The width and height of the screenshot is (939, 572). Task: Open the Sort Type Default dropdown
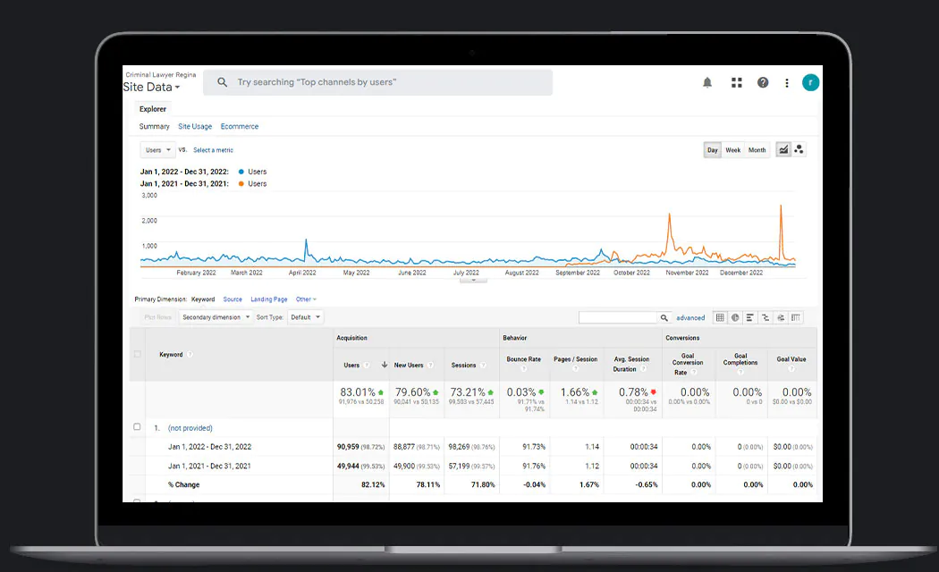pyautogui.click(x=305, y=317)
